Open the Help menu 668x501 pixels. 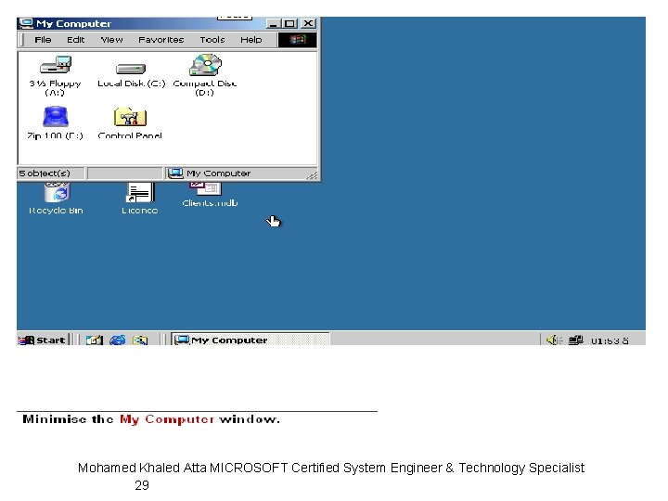coord(250,40)
